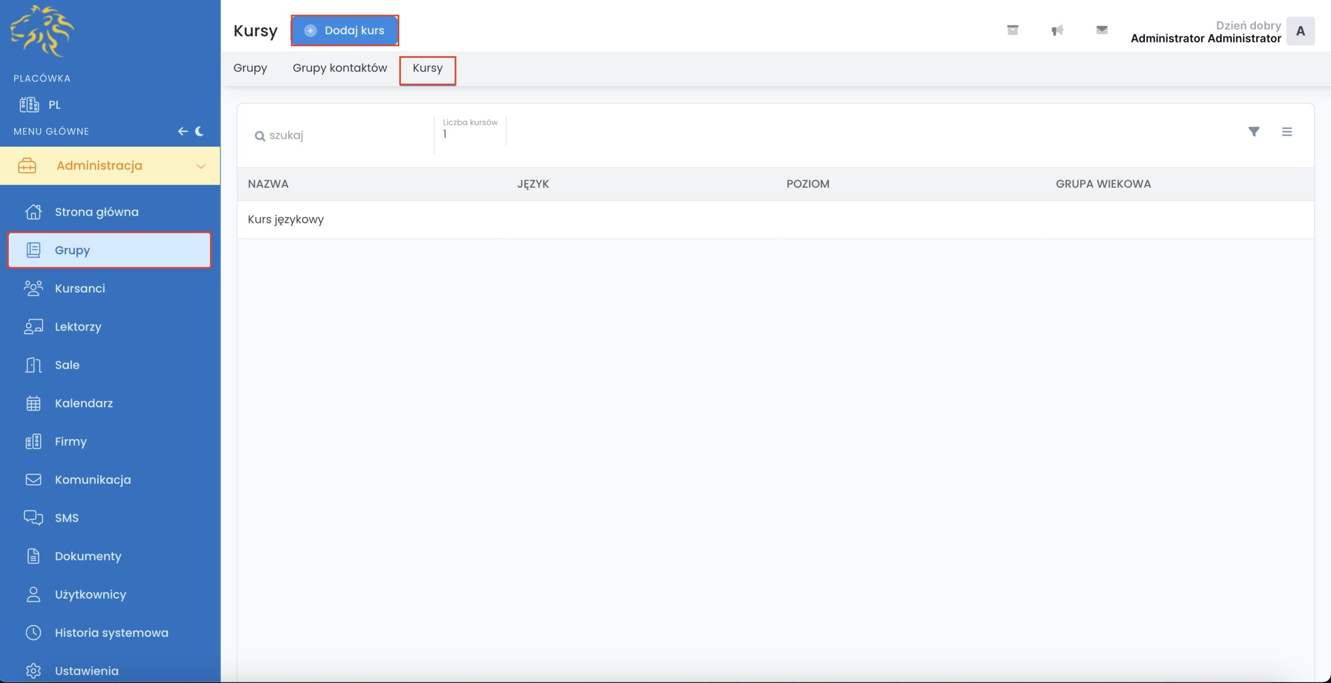The image size is (1331, 683).
Task: Click the filter funnel icon
Action: (1254, 132)
